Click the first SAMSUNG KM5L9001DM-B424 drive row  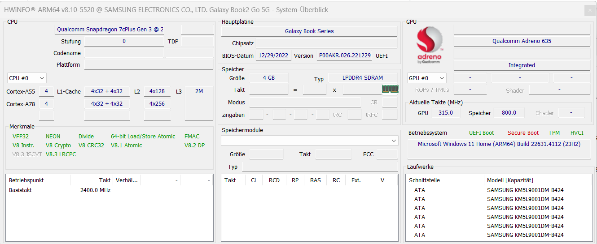point(499,190)
